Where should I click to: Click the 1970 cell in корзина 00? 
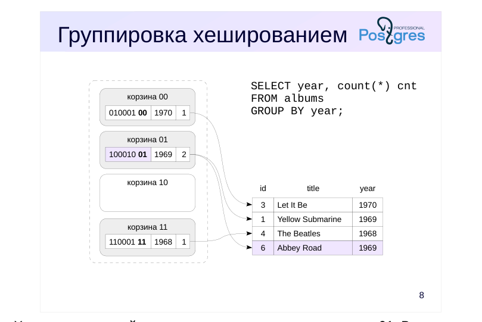click(x=163, y=112)
